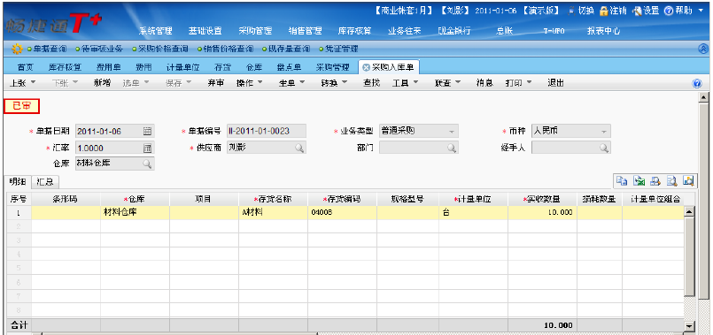Switch to the 盘点单 tab
The image size is (713, 335).
pos(289,68)
